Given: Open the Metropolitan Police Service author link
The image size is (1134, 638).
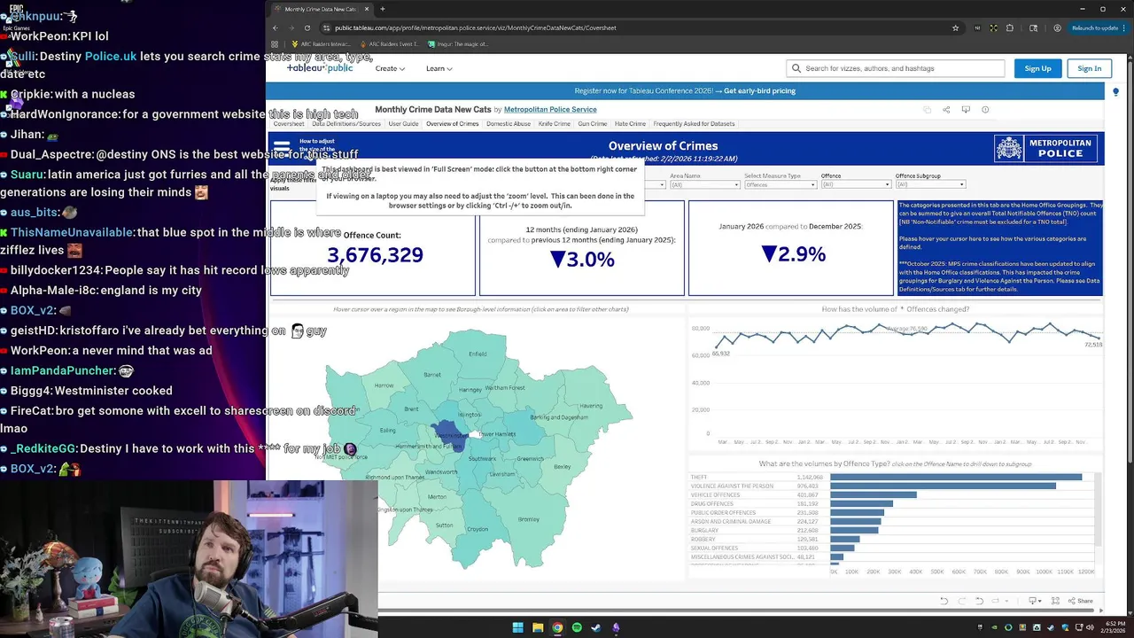Looking at the screenshot, I should point(550,110).
